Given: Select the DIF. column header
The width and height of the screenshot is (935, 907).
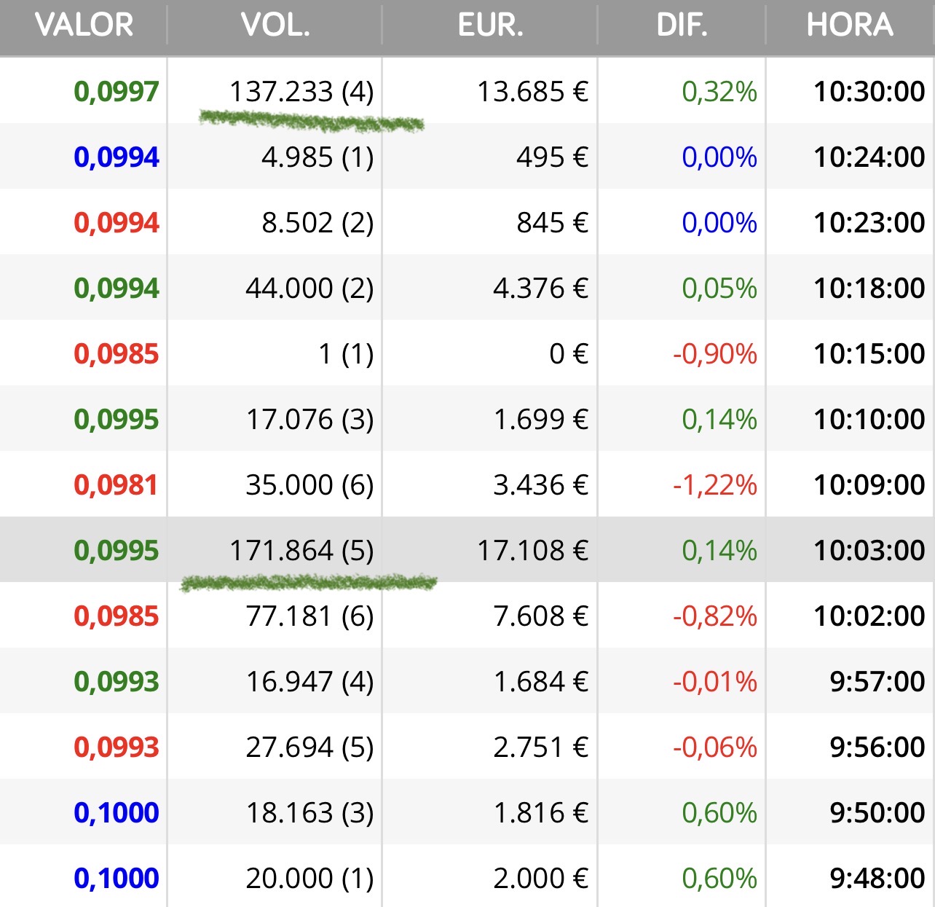Looking at the screenshot, I should click(682, 25).
